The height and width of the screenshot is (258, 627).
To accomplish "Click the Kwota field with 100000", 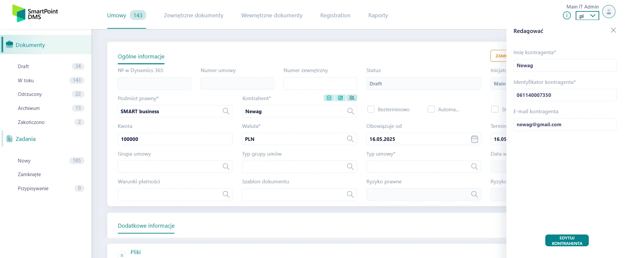I will pyautogui.click(x=175, y=139).
